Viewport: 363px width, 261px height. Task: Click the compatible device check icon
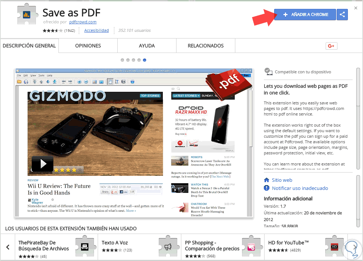[268, 71]
